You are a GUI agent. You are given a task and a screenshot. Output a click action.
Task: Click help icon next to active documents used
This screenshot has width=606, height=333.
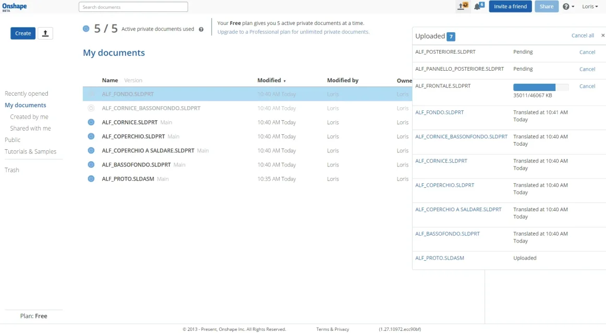pos(201,30)
